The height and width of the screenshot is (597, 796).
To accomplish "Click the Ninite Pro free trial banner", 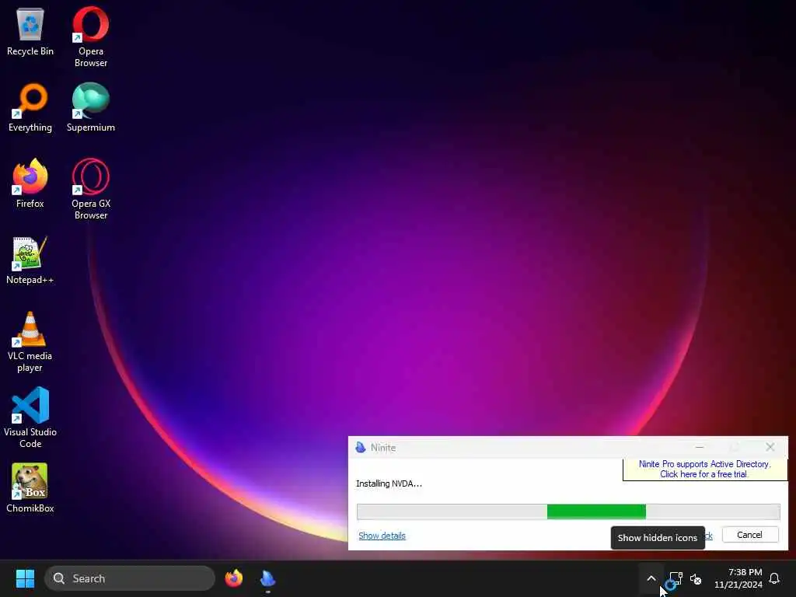I will click(704, 469).
